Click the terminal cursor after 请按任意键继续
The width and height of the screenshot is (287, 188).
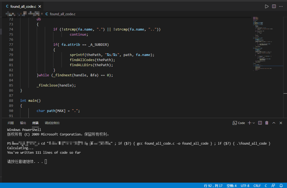[46, 161]
